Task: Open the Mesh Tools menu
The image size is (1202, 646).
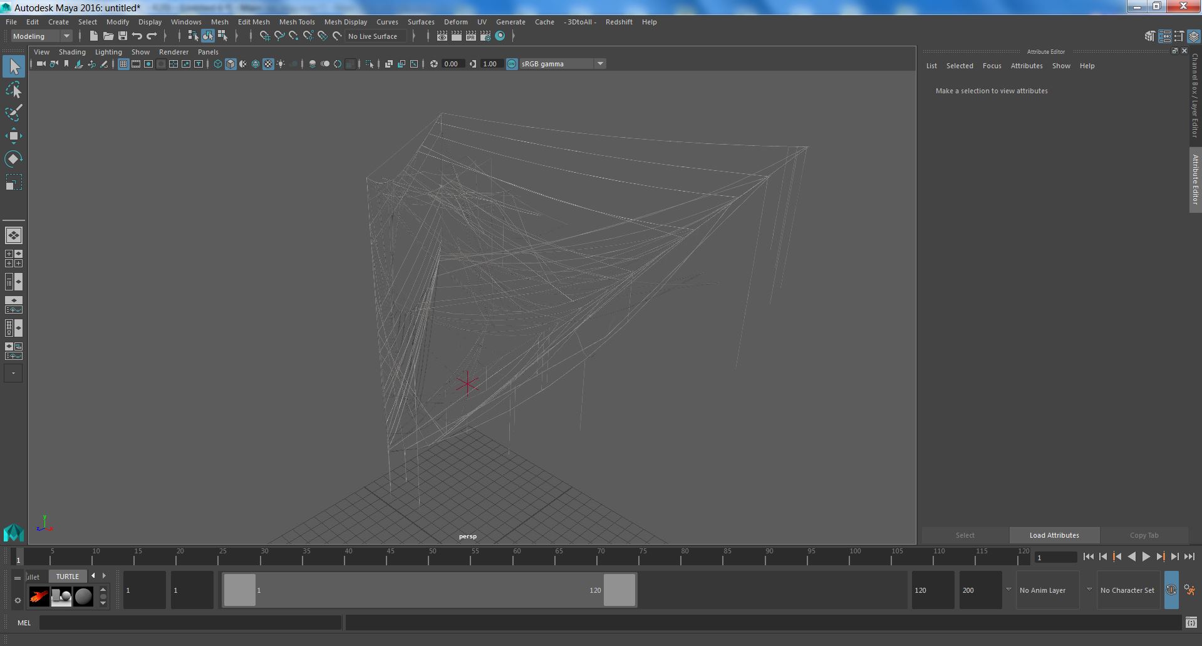Action: [297, 22]
